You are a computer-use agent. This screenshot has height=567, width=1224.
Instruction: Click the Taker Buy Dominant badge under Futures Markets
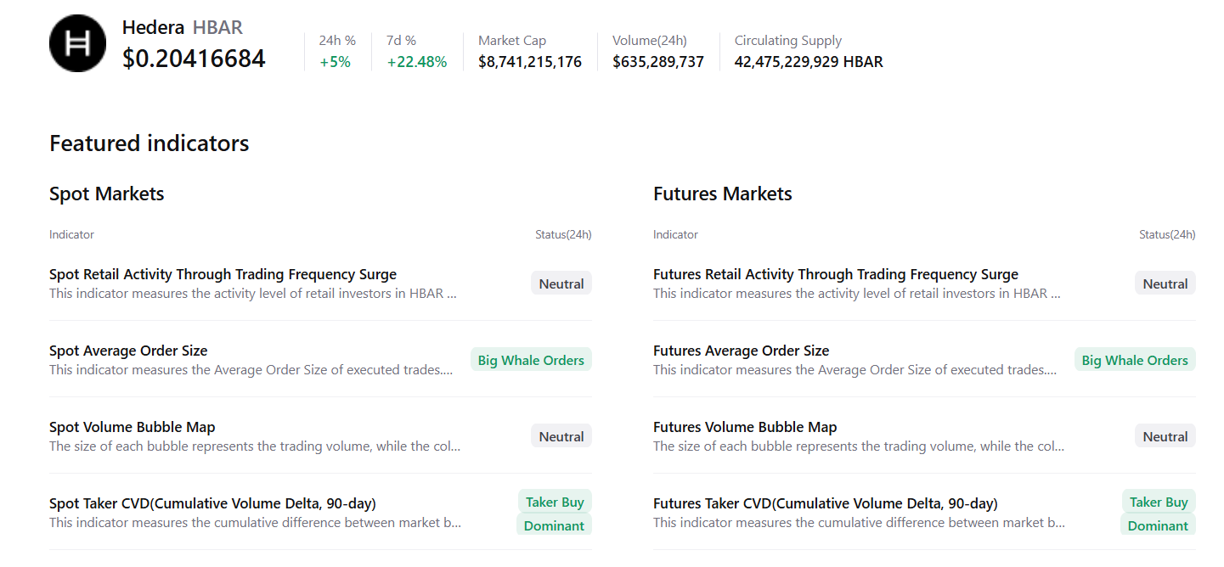1159,513
